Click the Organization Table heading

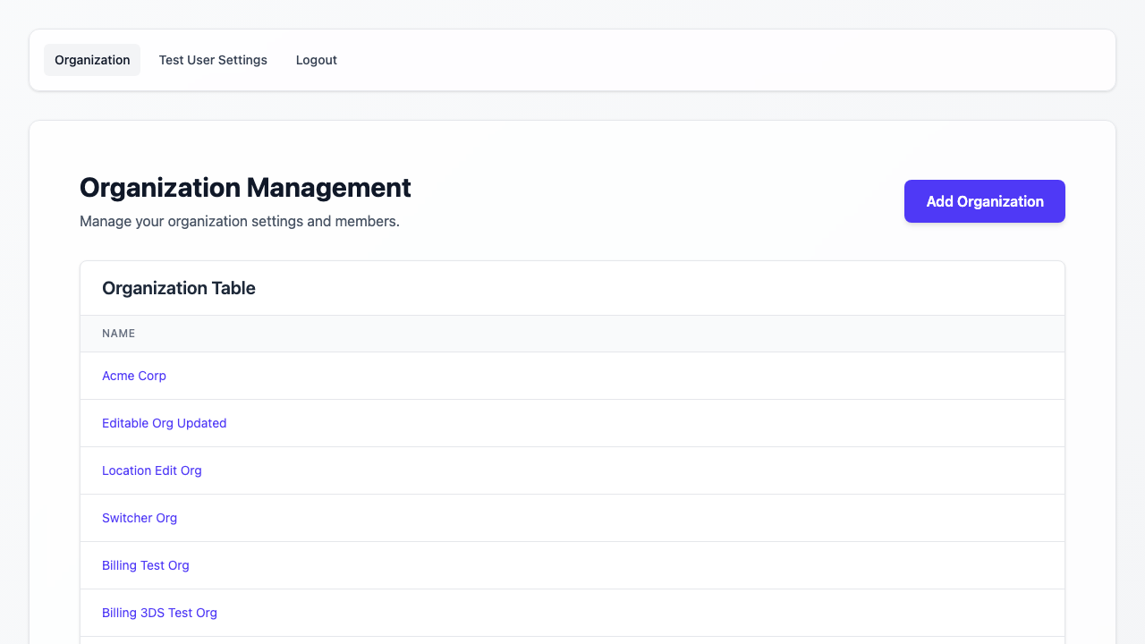coord(178,288)
